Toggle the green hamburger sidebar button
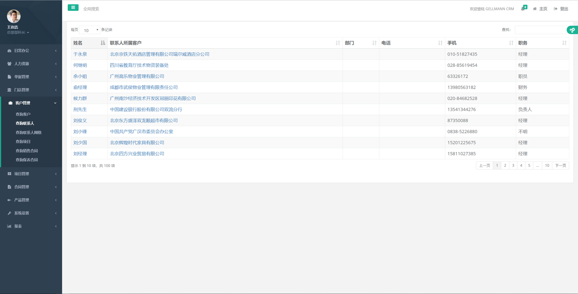 click(73, 8)
